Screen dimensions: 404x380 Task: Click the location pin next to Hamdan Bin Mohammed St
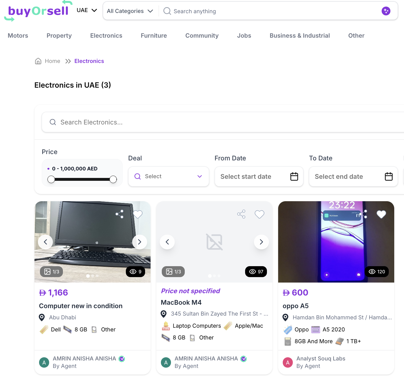[x=285, y=317]
